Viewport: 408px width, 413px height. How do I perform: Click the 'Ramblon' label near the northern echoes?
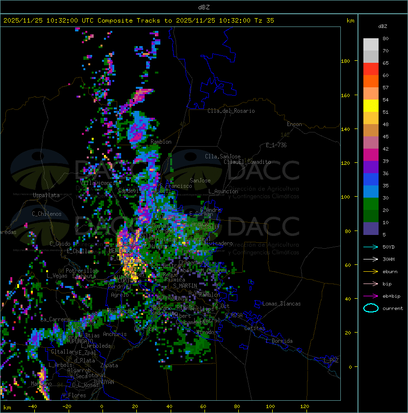click(161, 142)
